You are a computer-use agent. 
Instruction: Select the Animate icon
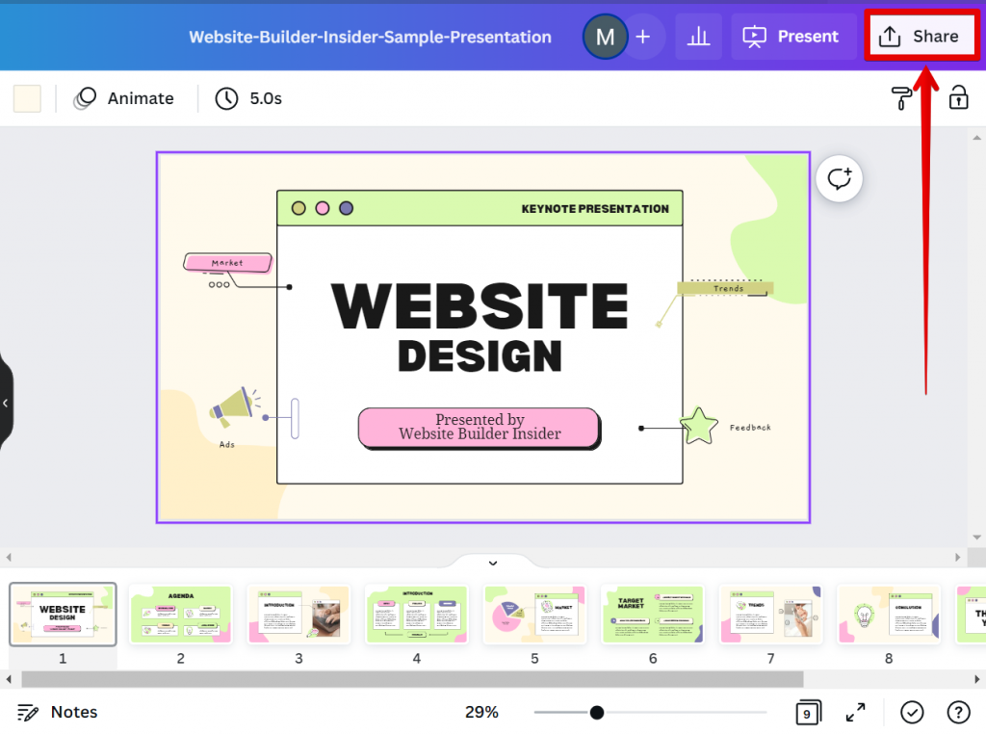[85, 97]
